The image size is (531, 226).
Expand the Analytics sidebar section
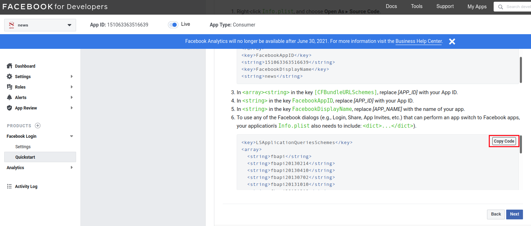72,167
